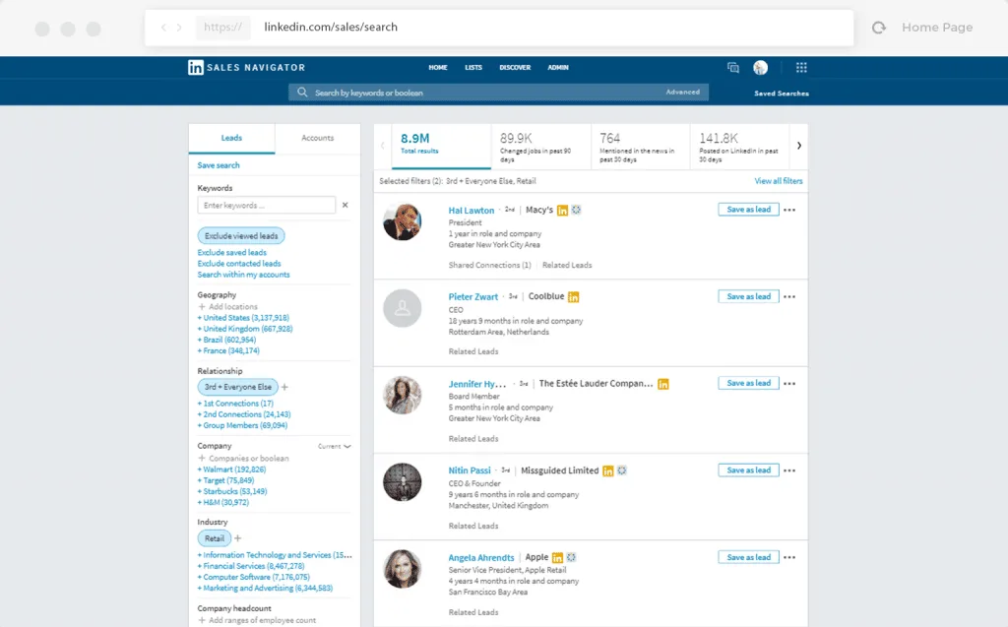This screenshot has width=1008, height=627.
Task: Save Hal Lawton as lead
Action: pyautogui.click(x=748, y=210)
